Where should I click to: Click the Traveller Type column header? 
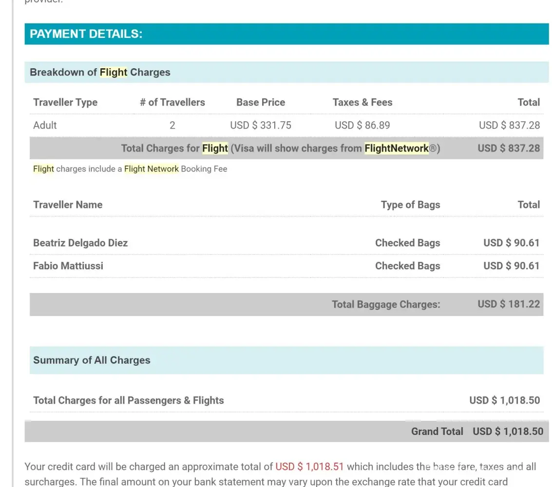click(x=65, y=102)
